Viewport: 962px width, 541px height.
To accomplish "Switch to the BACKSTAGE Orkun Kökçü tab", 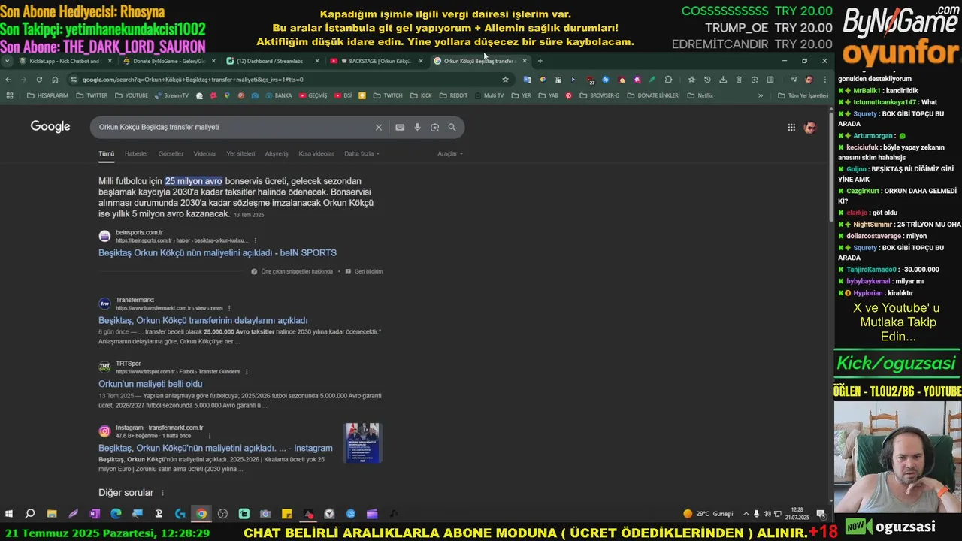I will (x=377, y=61).
